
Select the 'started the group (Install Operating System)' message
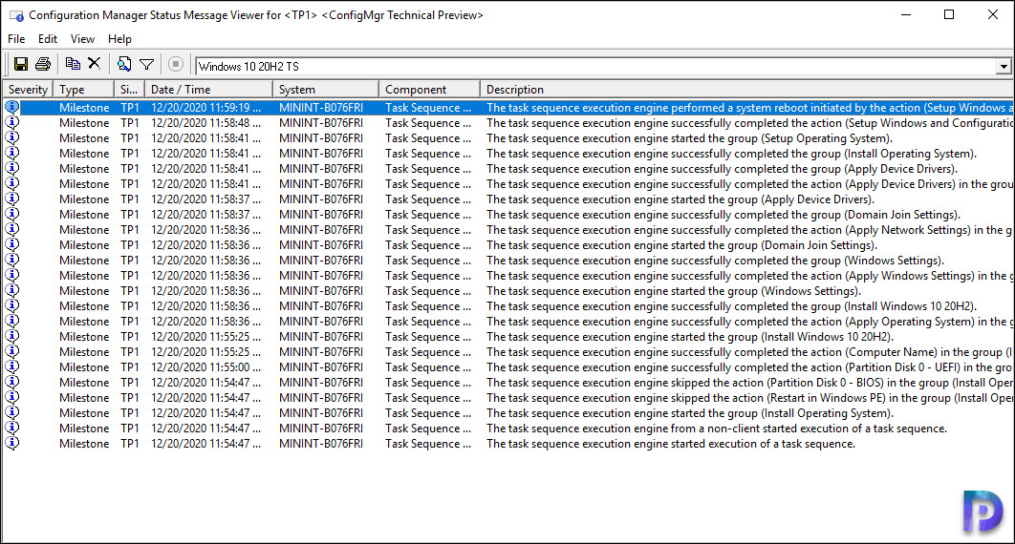point(690,413)
